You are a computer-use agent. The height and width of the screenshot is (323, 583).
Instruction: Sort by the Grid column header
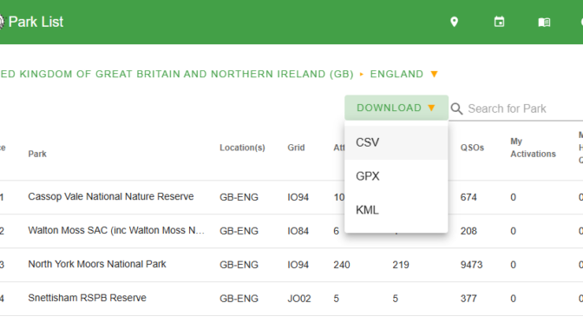[x=296, y=148]
